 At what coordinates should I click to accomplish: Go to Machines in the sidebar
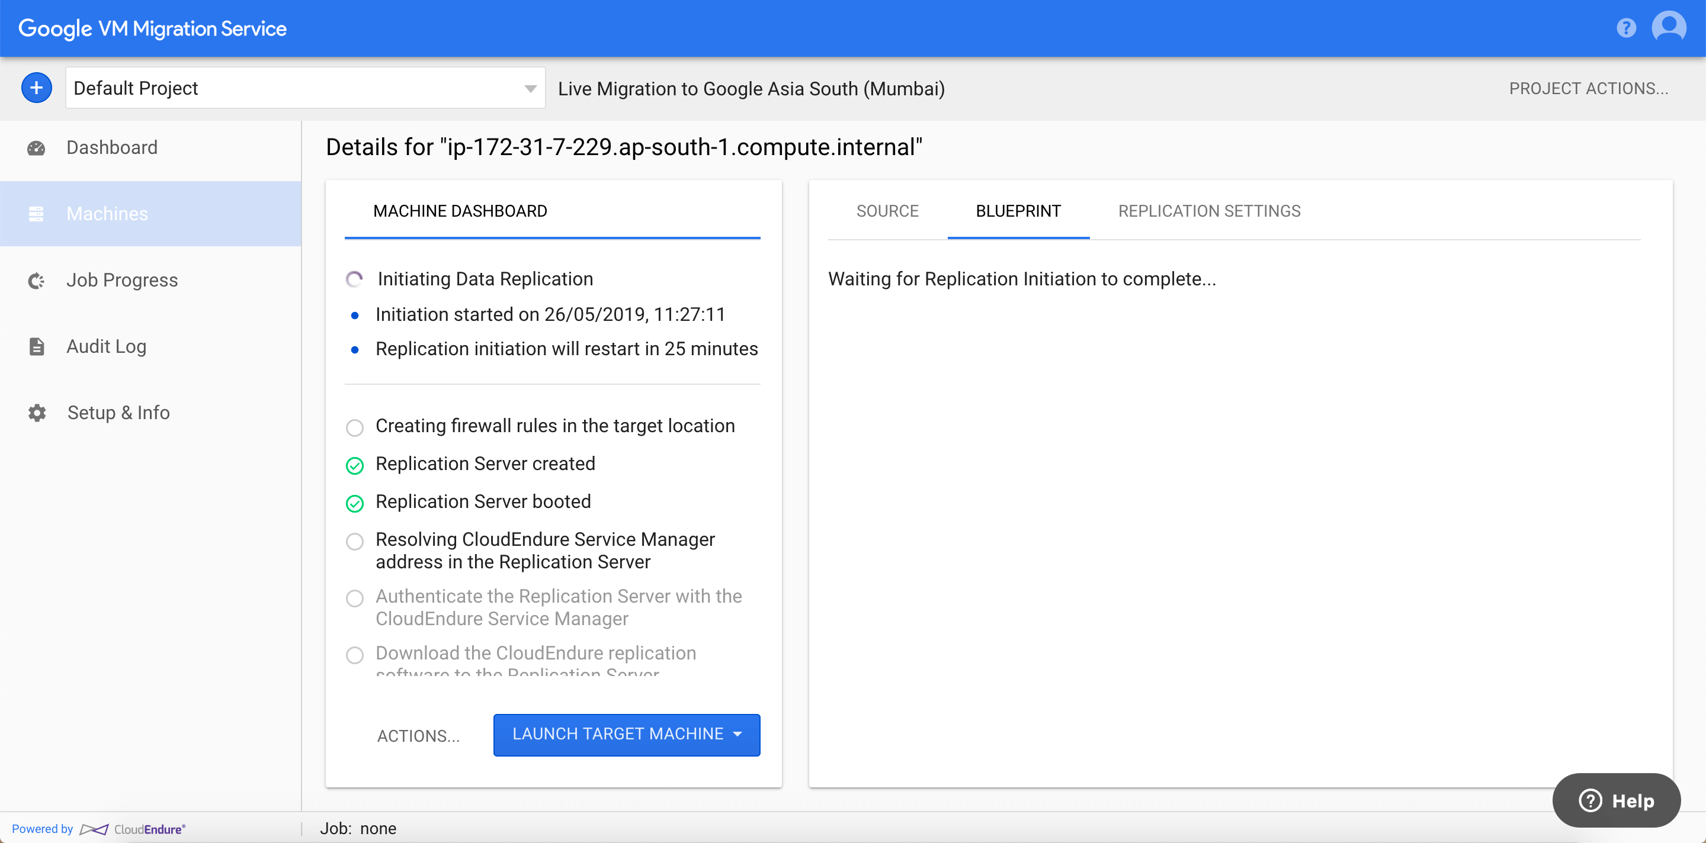pyautogui.click(x=150, y=214)
